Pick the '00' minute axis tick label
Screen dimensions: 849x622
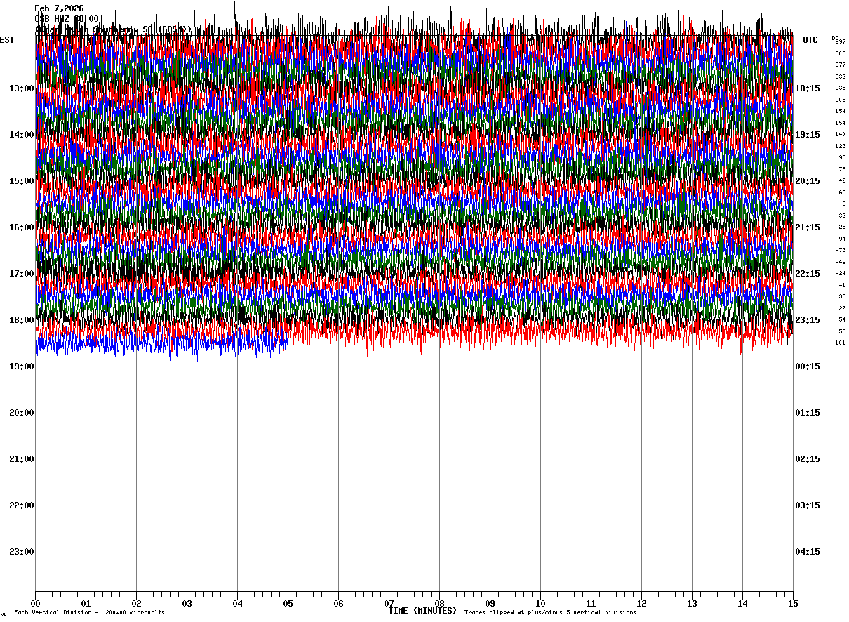click(35, 604)
